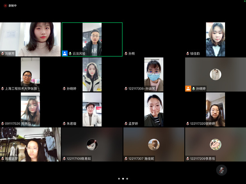This screenshot has width=246, height=184.
Task: Tap the muted microphone button at bottom right
Action: (x=221, y=170)
